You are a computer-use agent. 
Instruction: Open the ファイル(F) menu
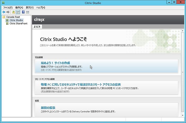8,8
